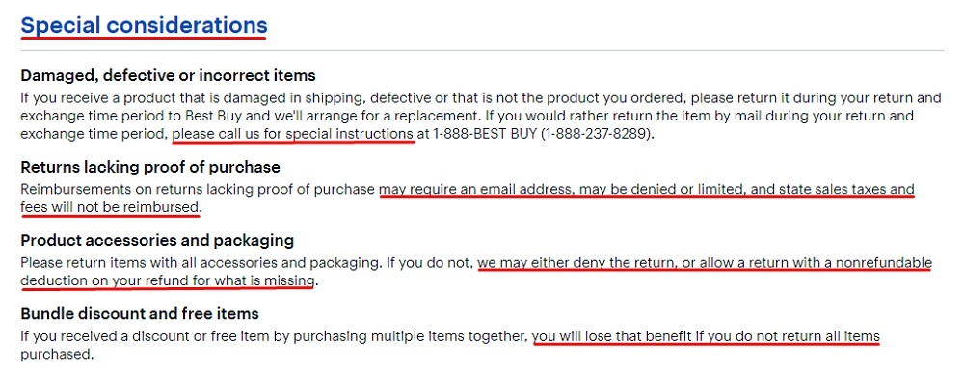Viewport: 964px width, 373px height.
Task: Click the word 'purchased.' in the last paragraph
Action: coord(57,355)
